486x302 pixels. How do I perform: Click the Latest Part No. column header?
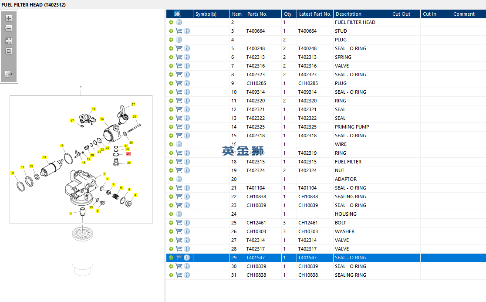point(315,14)
